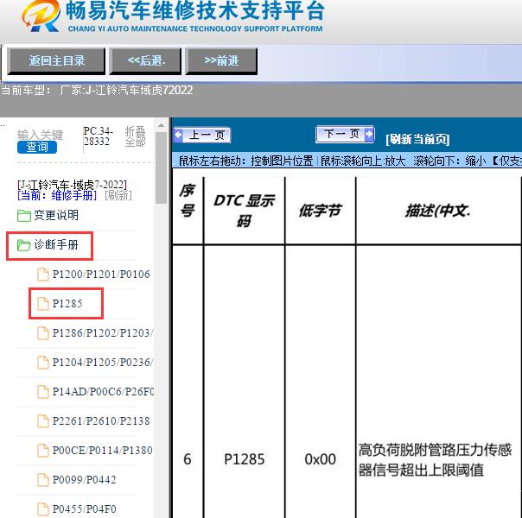This screenshot has height=518, width=522.
Task: Click the PC:34-28332 text
Action: [x=99, y=136]
